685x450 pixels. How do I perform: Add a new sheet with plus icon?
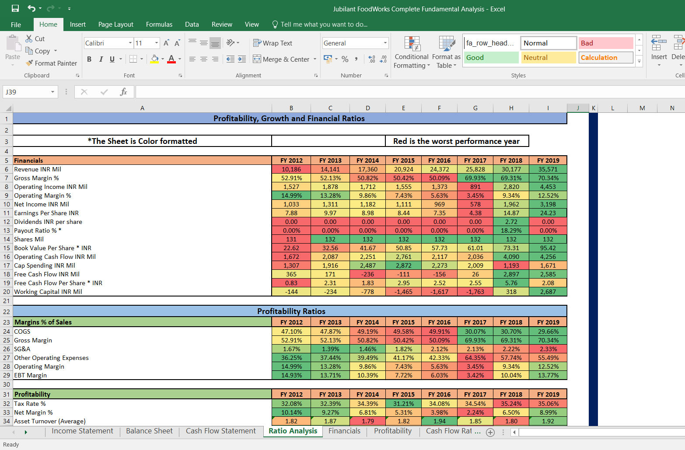(490, 432)
